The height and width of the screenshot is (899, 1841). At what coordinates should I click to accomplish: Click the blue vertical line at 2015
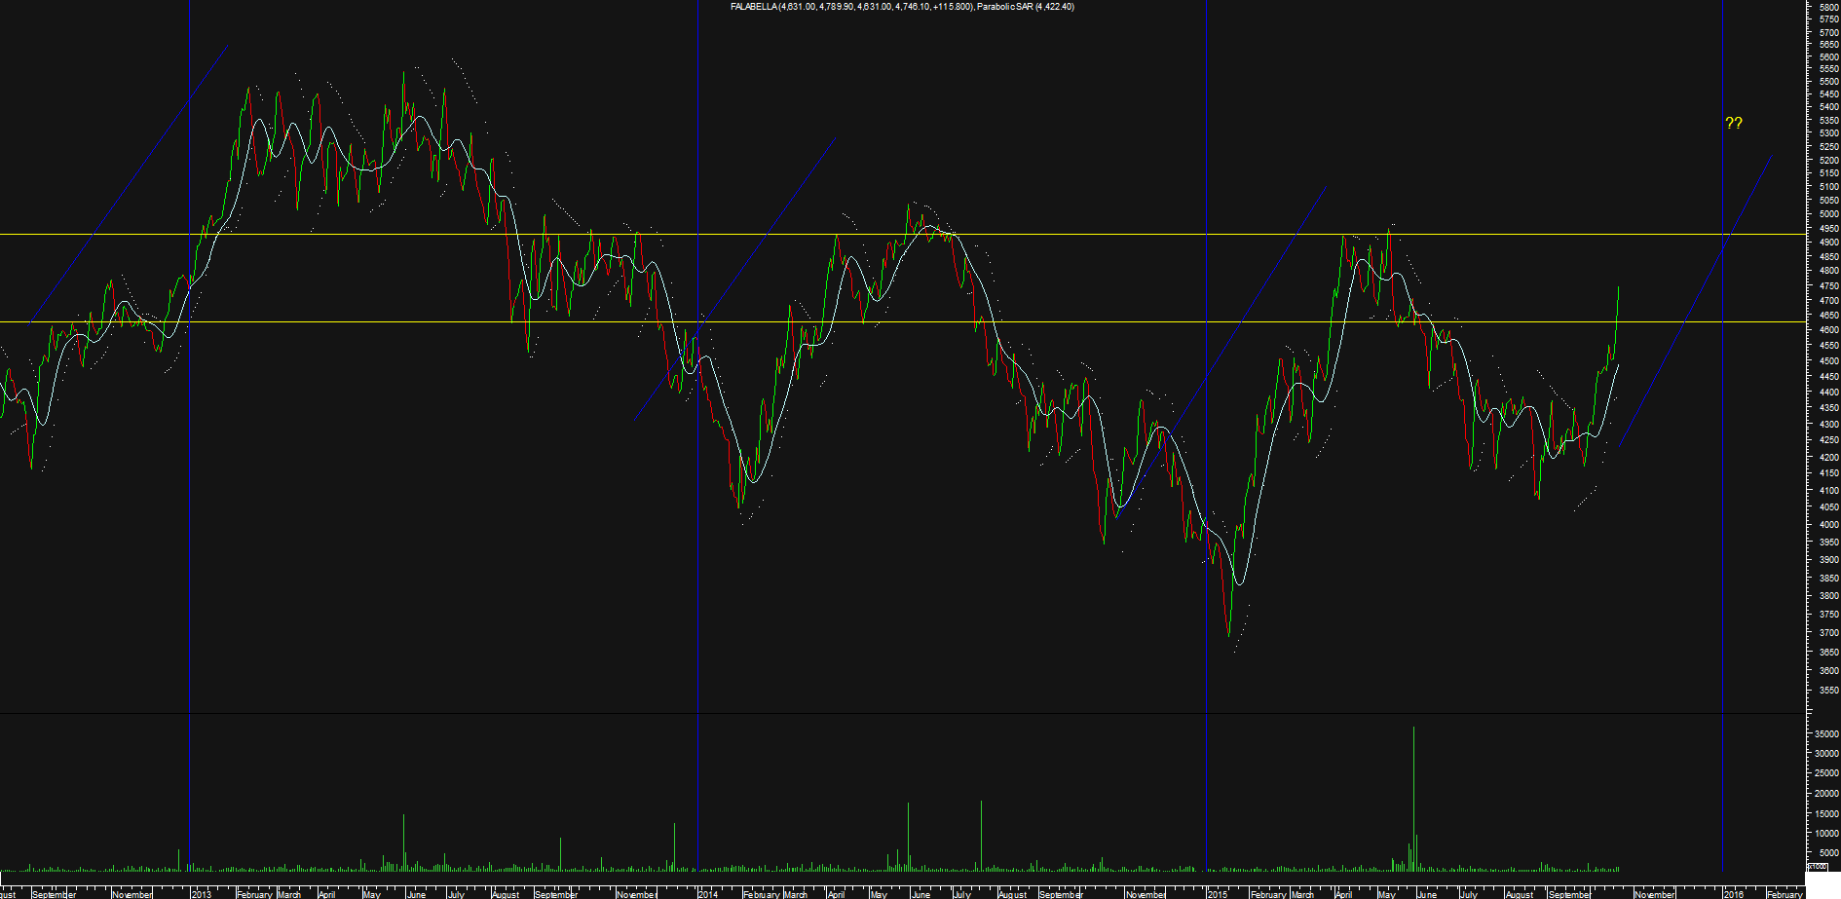point(1207,682)
